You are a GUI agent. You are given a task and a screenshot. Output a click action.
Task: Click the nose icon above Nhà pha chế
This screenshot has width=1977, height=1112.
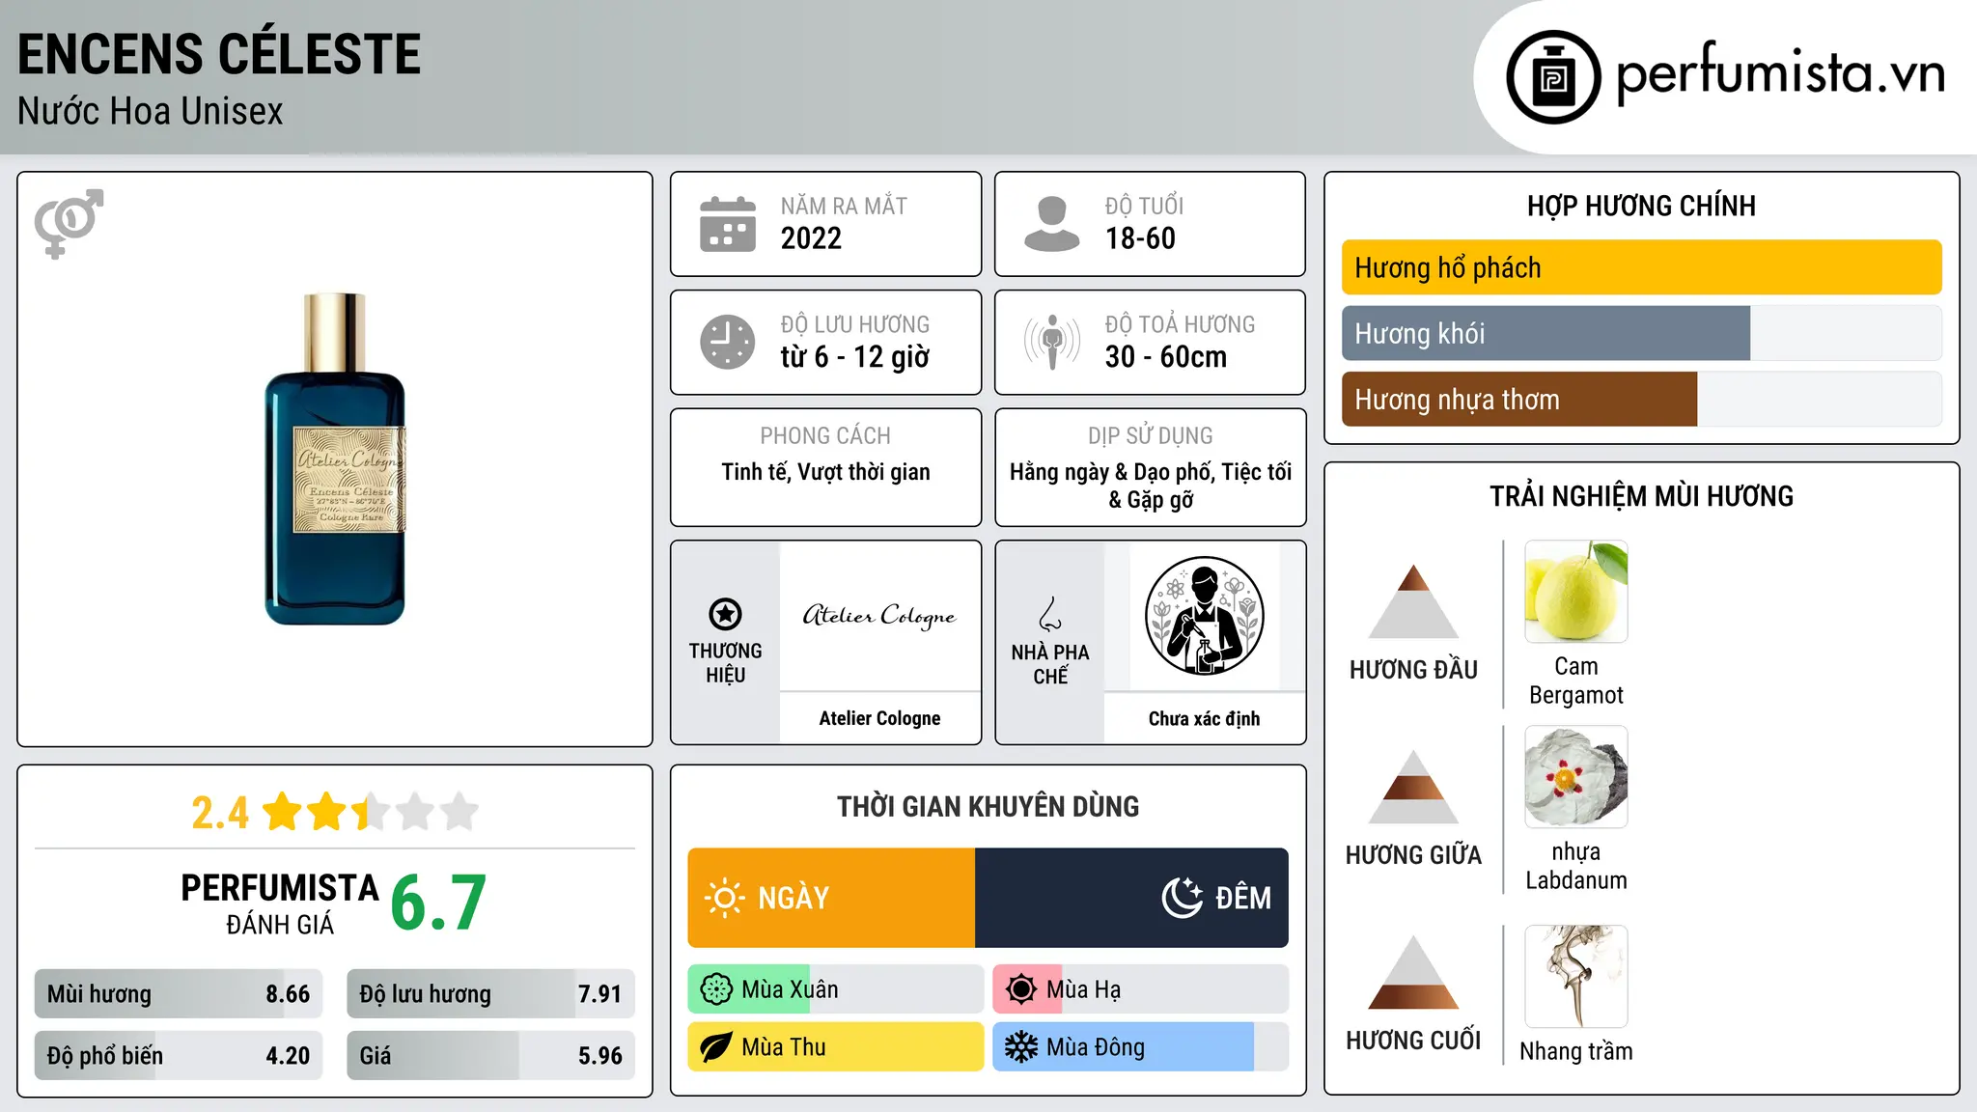coord(1050,614)
